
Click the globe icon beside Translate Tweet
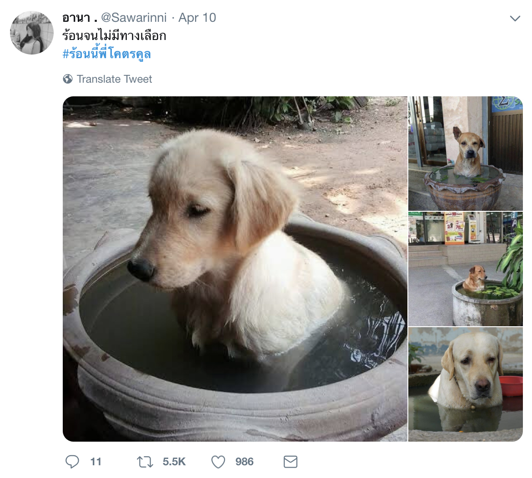tap(68, 79)
